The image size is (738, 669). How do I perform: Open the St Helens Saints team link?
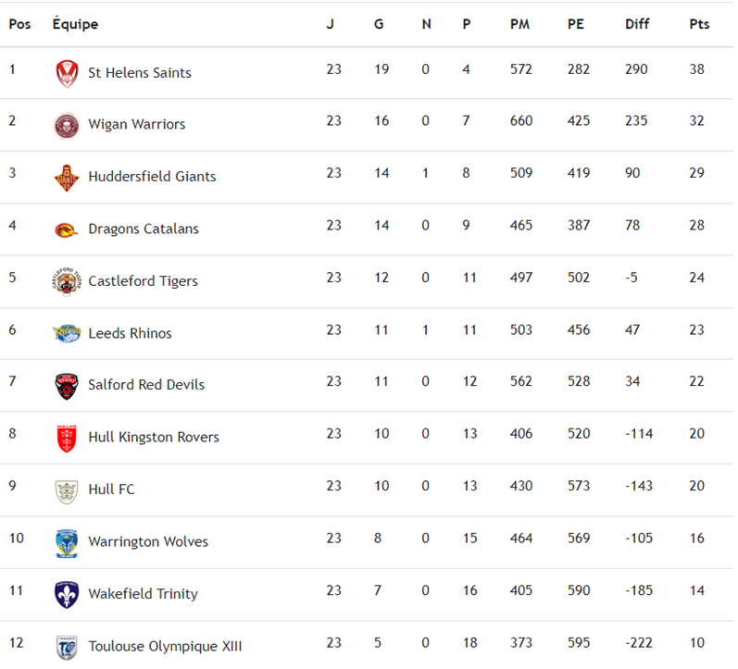(140, 72)
